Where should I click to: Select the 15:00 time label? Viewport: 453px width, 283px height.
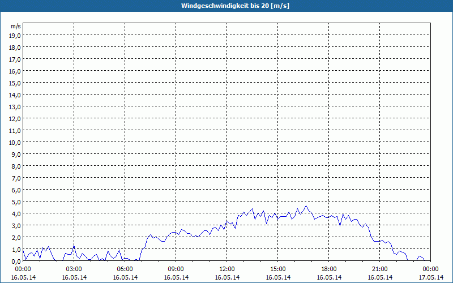click(x=278, y=269)
